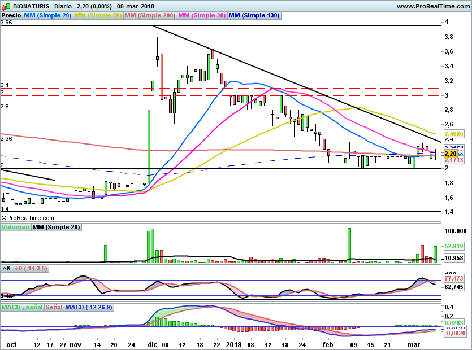The width and height of the screenshot is (472, 350).
Task: Open the www.ProRealTime.com link
Action: [433, 6]
